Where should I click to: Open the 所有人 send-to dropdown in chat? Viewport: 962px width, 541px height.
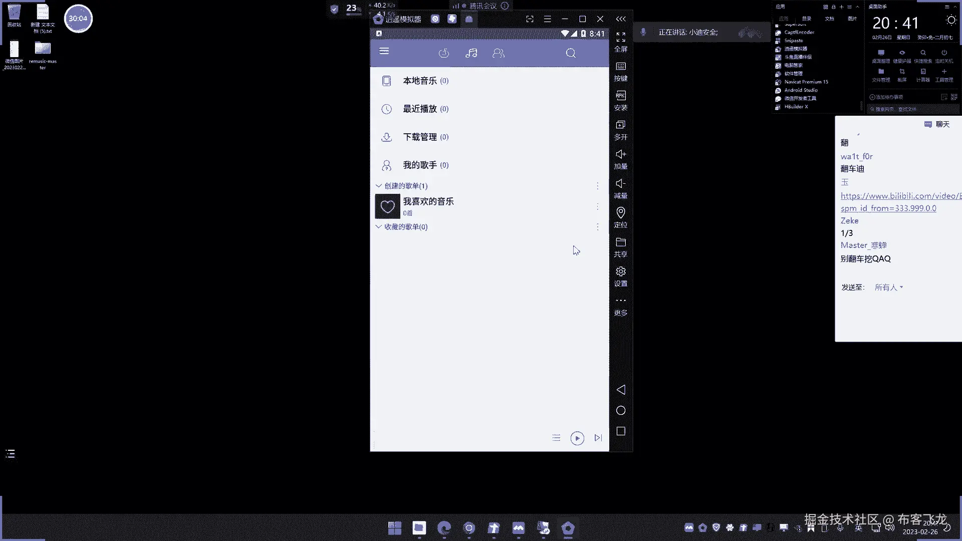[889, 288]
